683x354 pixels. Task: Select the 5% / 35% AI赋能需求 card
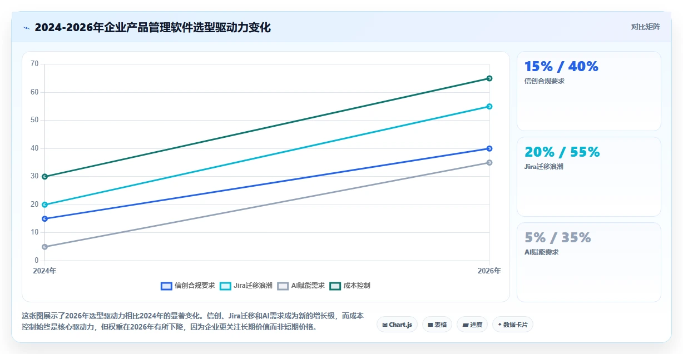(589, 262)
